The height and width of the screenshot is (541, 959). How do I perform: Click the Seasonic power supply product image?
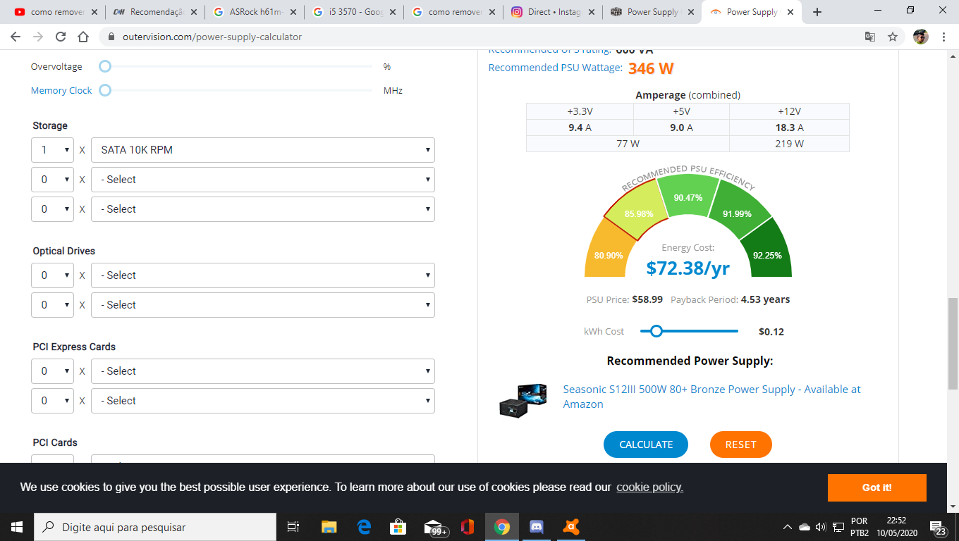[523, 401]
